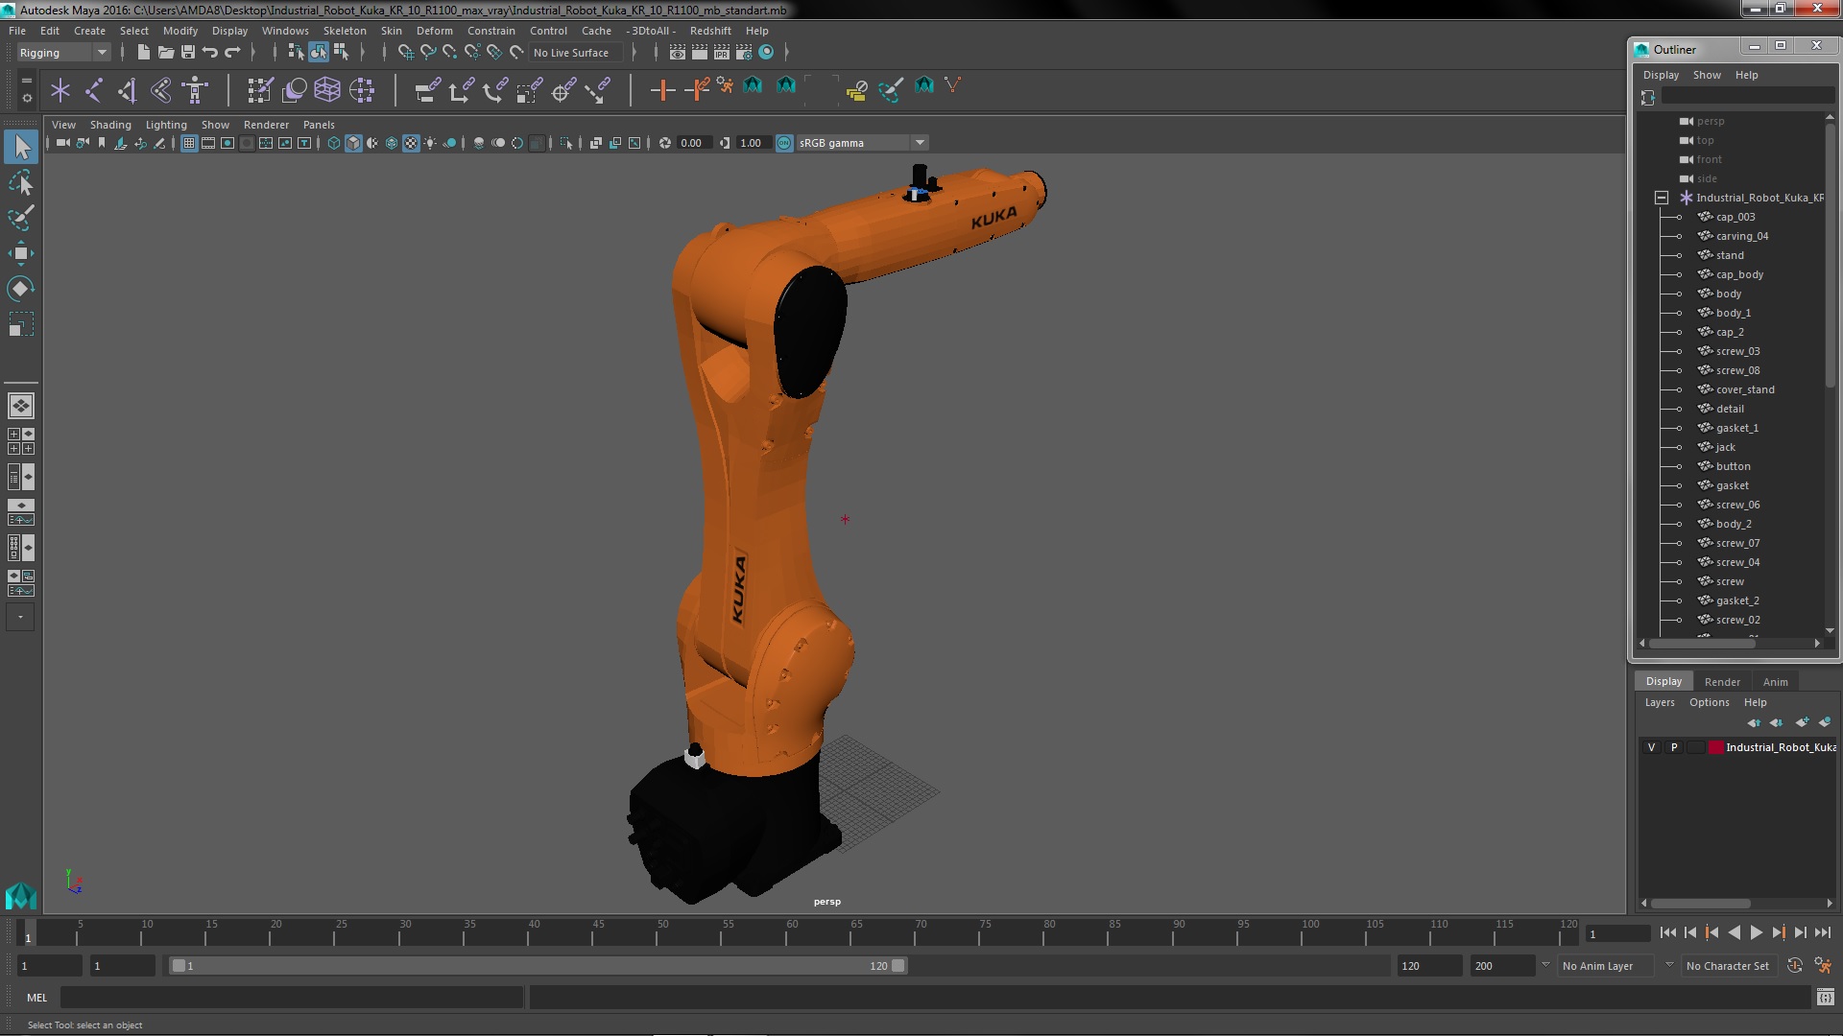The width and height of the screenshot is (1843, 1036).
Task: Collapse the Industrial_Robot_Kuka_KR group in the Outliner
Action: pyautogui.click(x=1661, y=198)
